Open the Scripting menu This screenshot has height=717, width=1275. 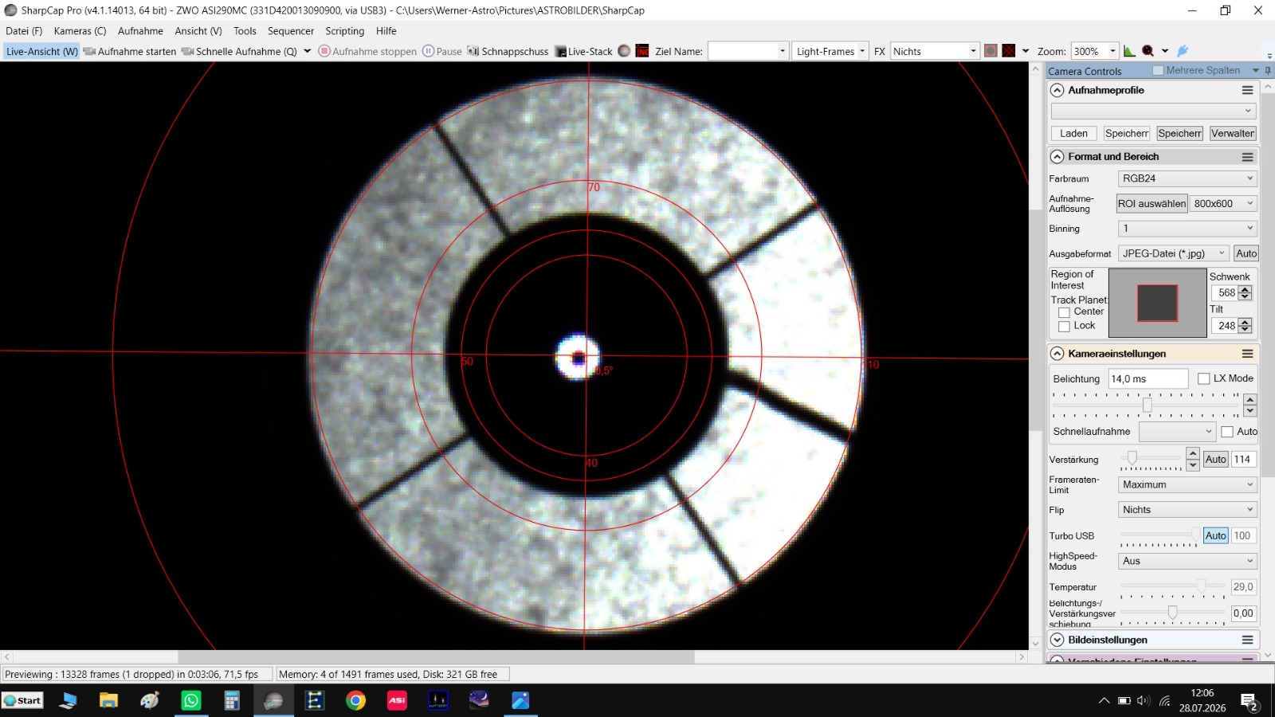[x=345, y=31]
